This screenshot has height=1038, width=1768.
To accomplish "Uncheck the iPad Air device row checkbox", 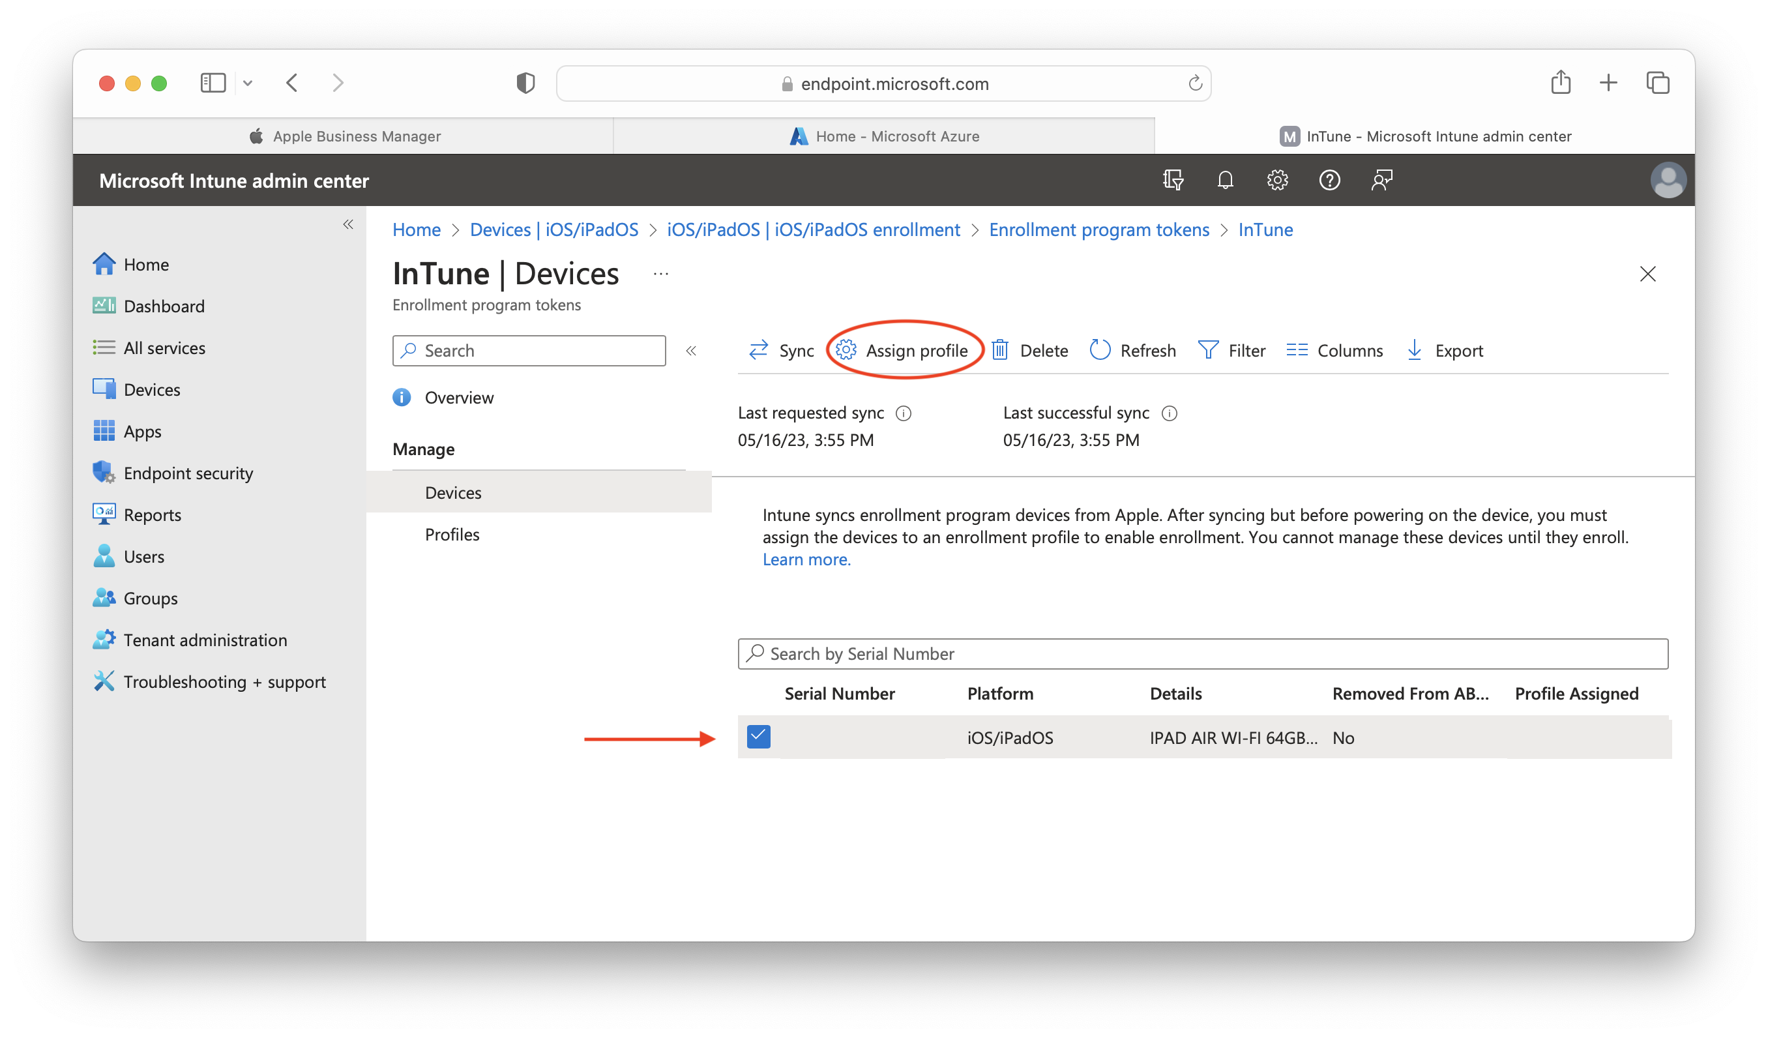I will pos(758,736).
